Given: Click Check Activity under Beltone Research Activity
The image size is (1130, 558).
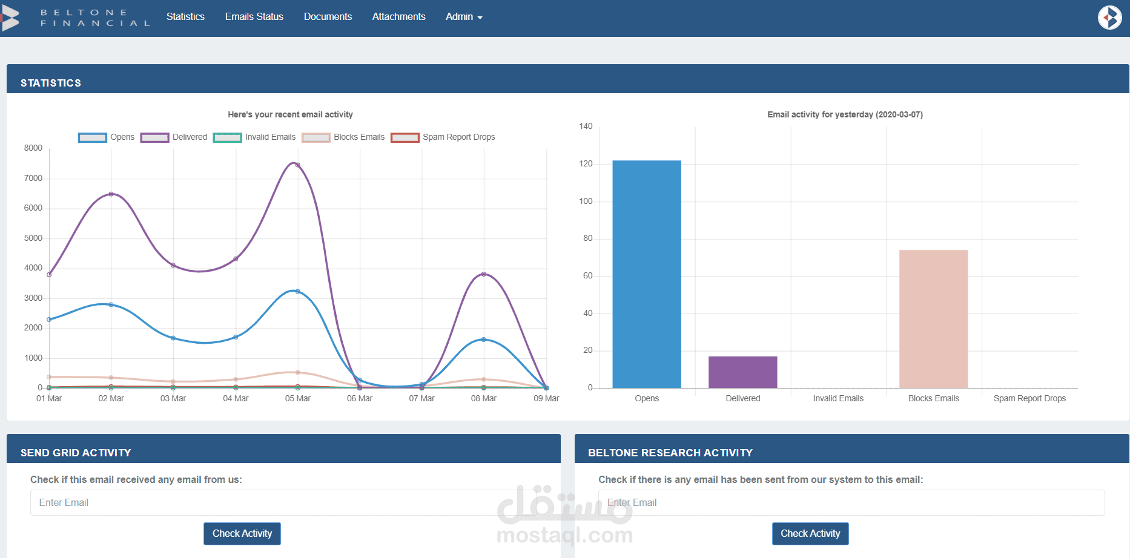Looking at the screenshot, I should (x=810, y=534).
